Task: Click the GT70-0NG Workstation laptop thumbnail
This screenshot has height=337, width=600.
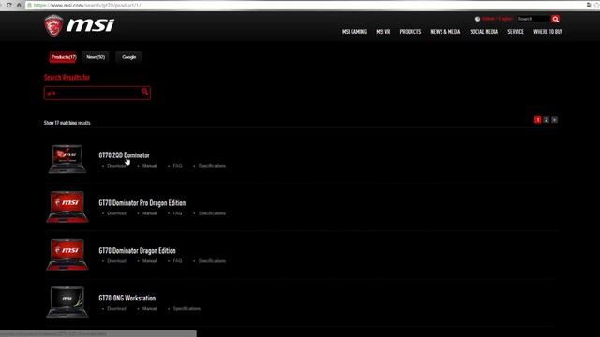Action: [x=67, y=301]
